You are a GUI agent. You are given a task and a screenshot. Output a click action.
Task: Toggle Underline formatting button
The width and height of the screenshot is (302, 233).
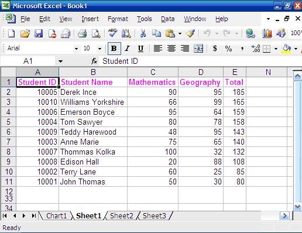pyautogui.click(x=140, y=49)
